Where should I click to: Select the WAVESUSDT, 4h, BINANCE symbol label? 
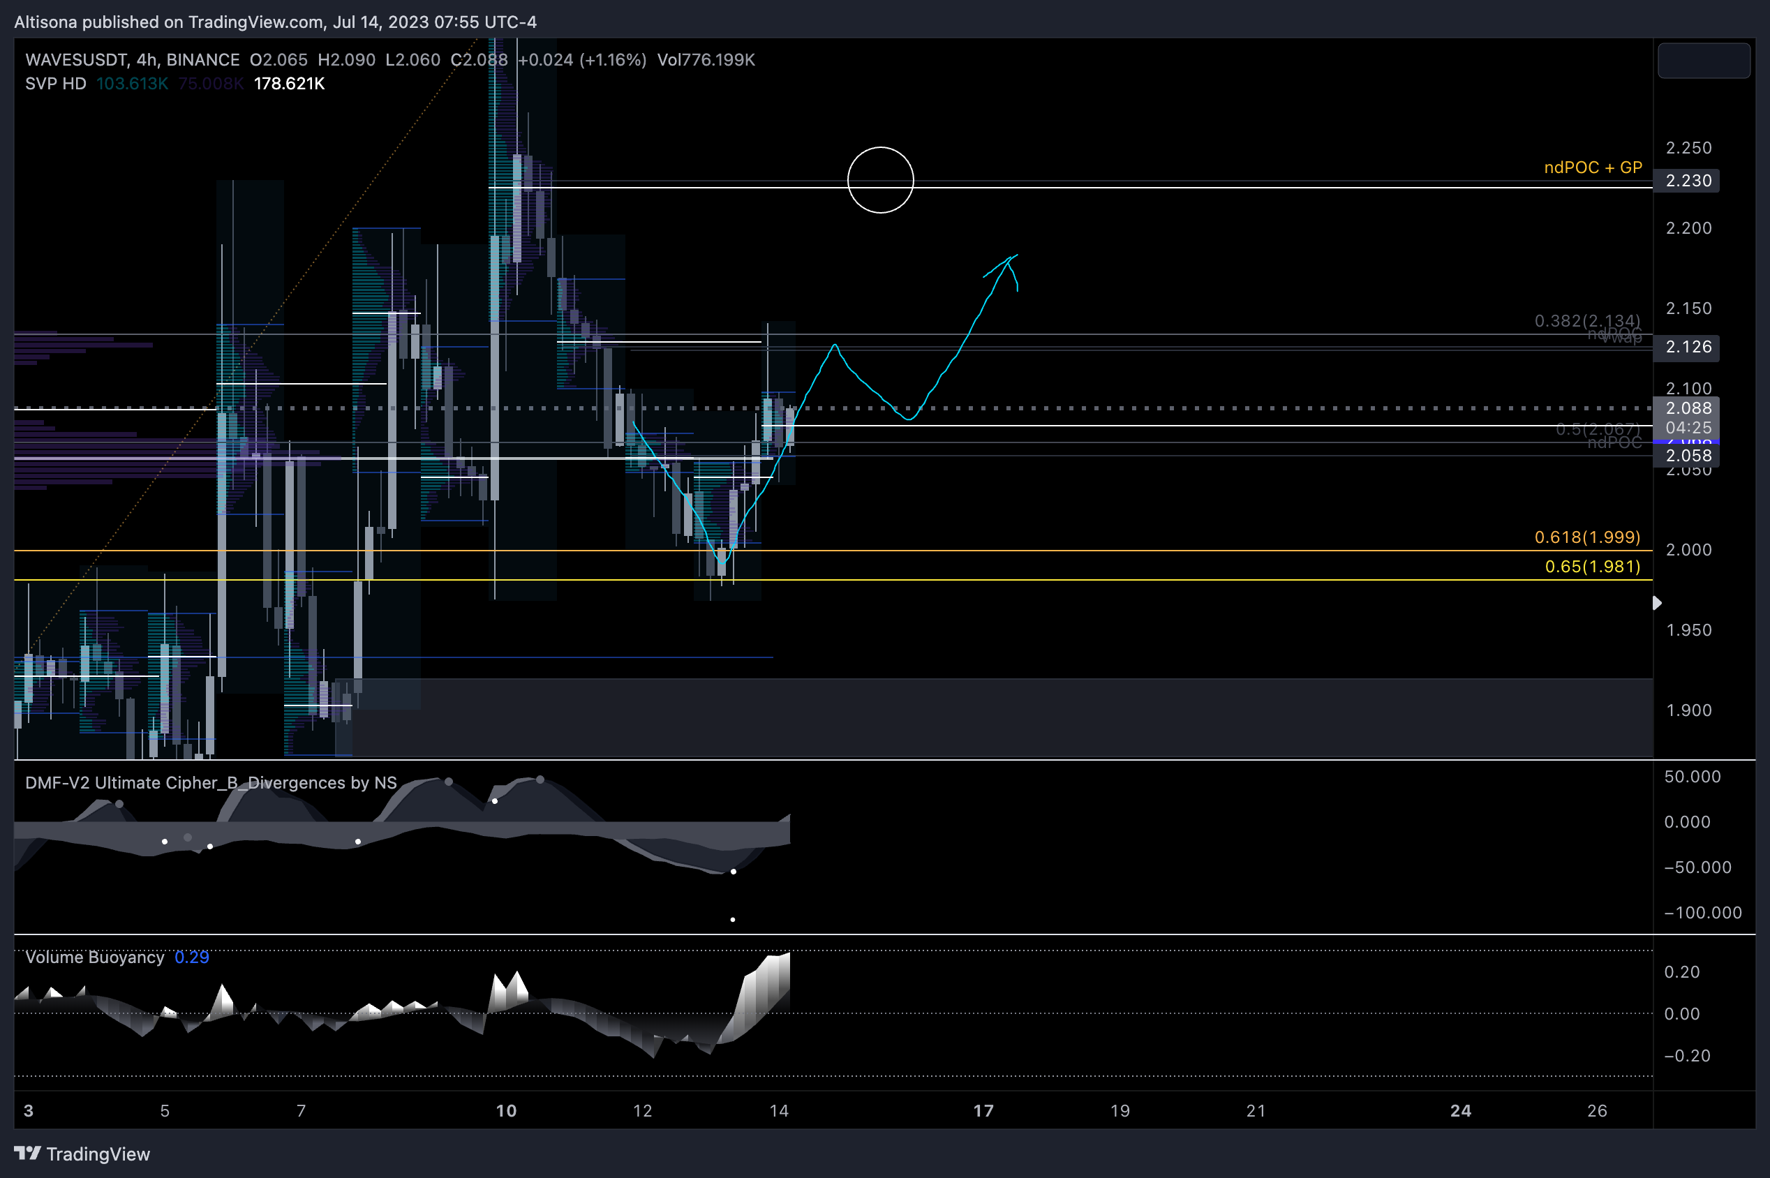click(132, 59)
